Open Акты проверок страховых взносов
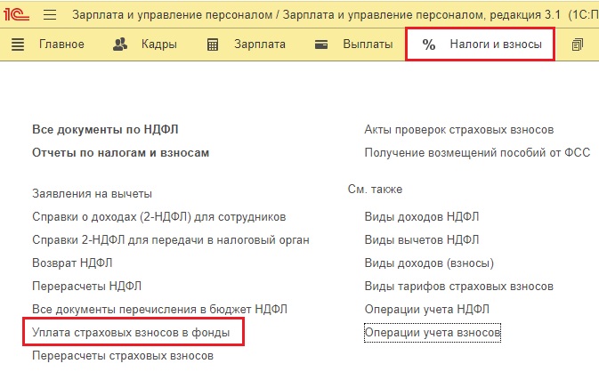 click(459, 129)
